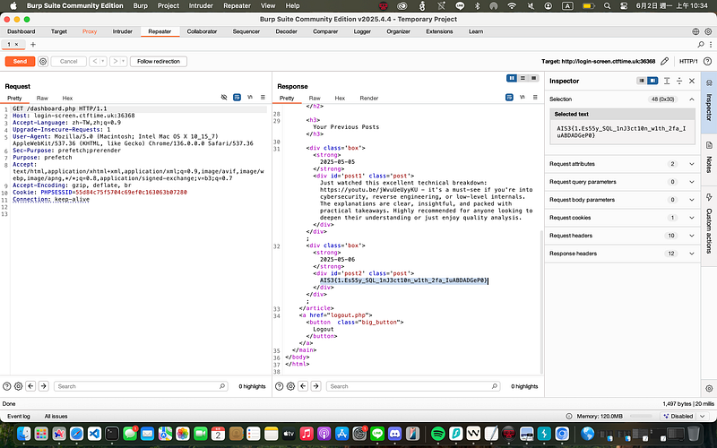This screenshot has height=448, width=717.
Task: Jump to next response search match
Action: (x=316, y=386)
